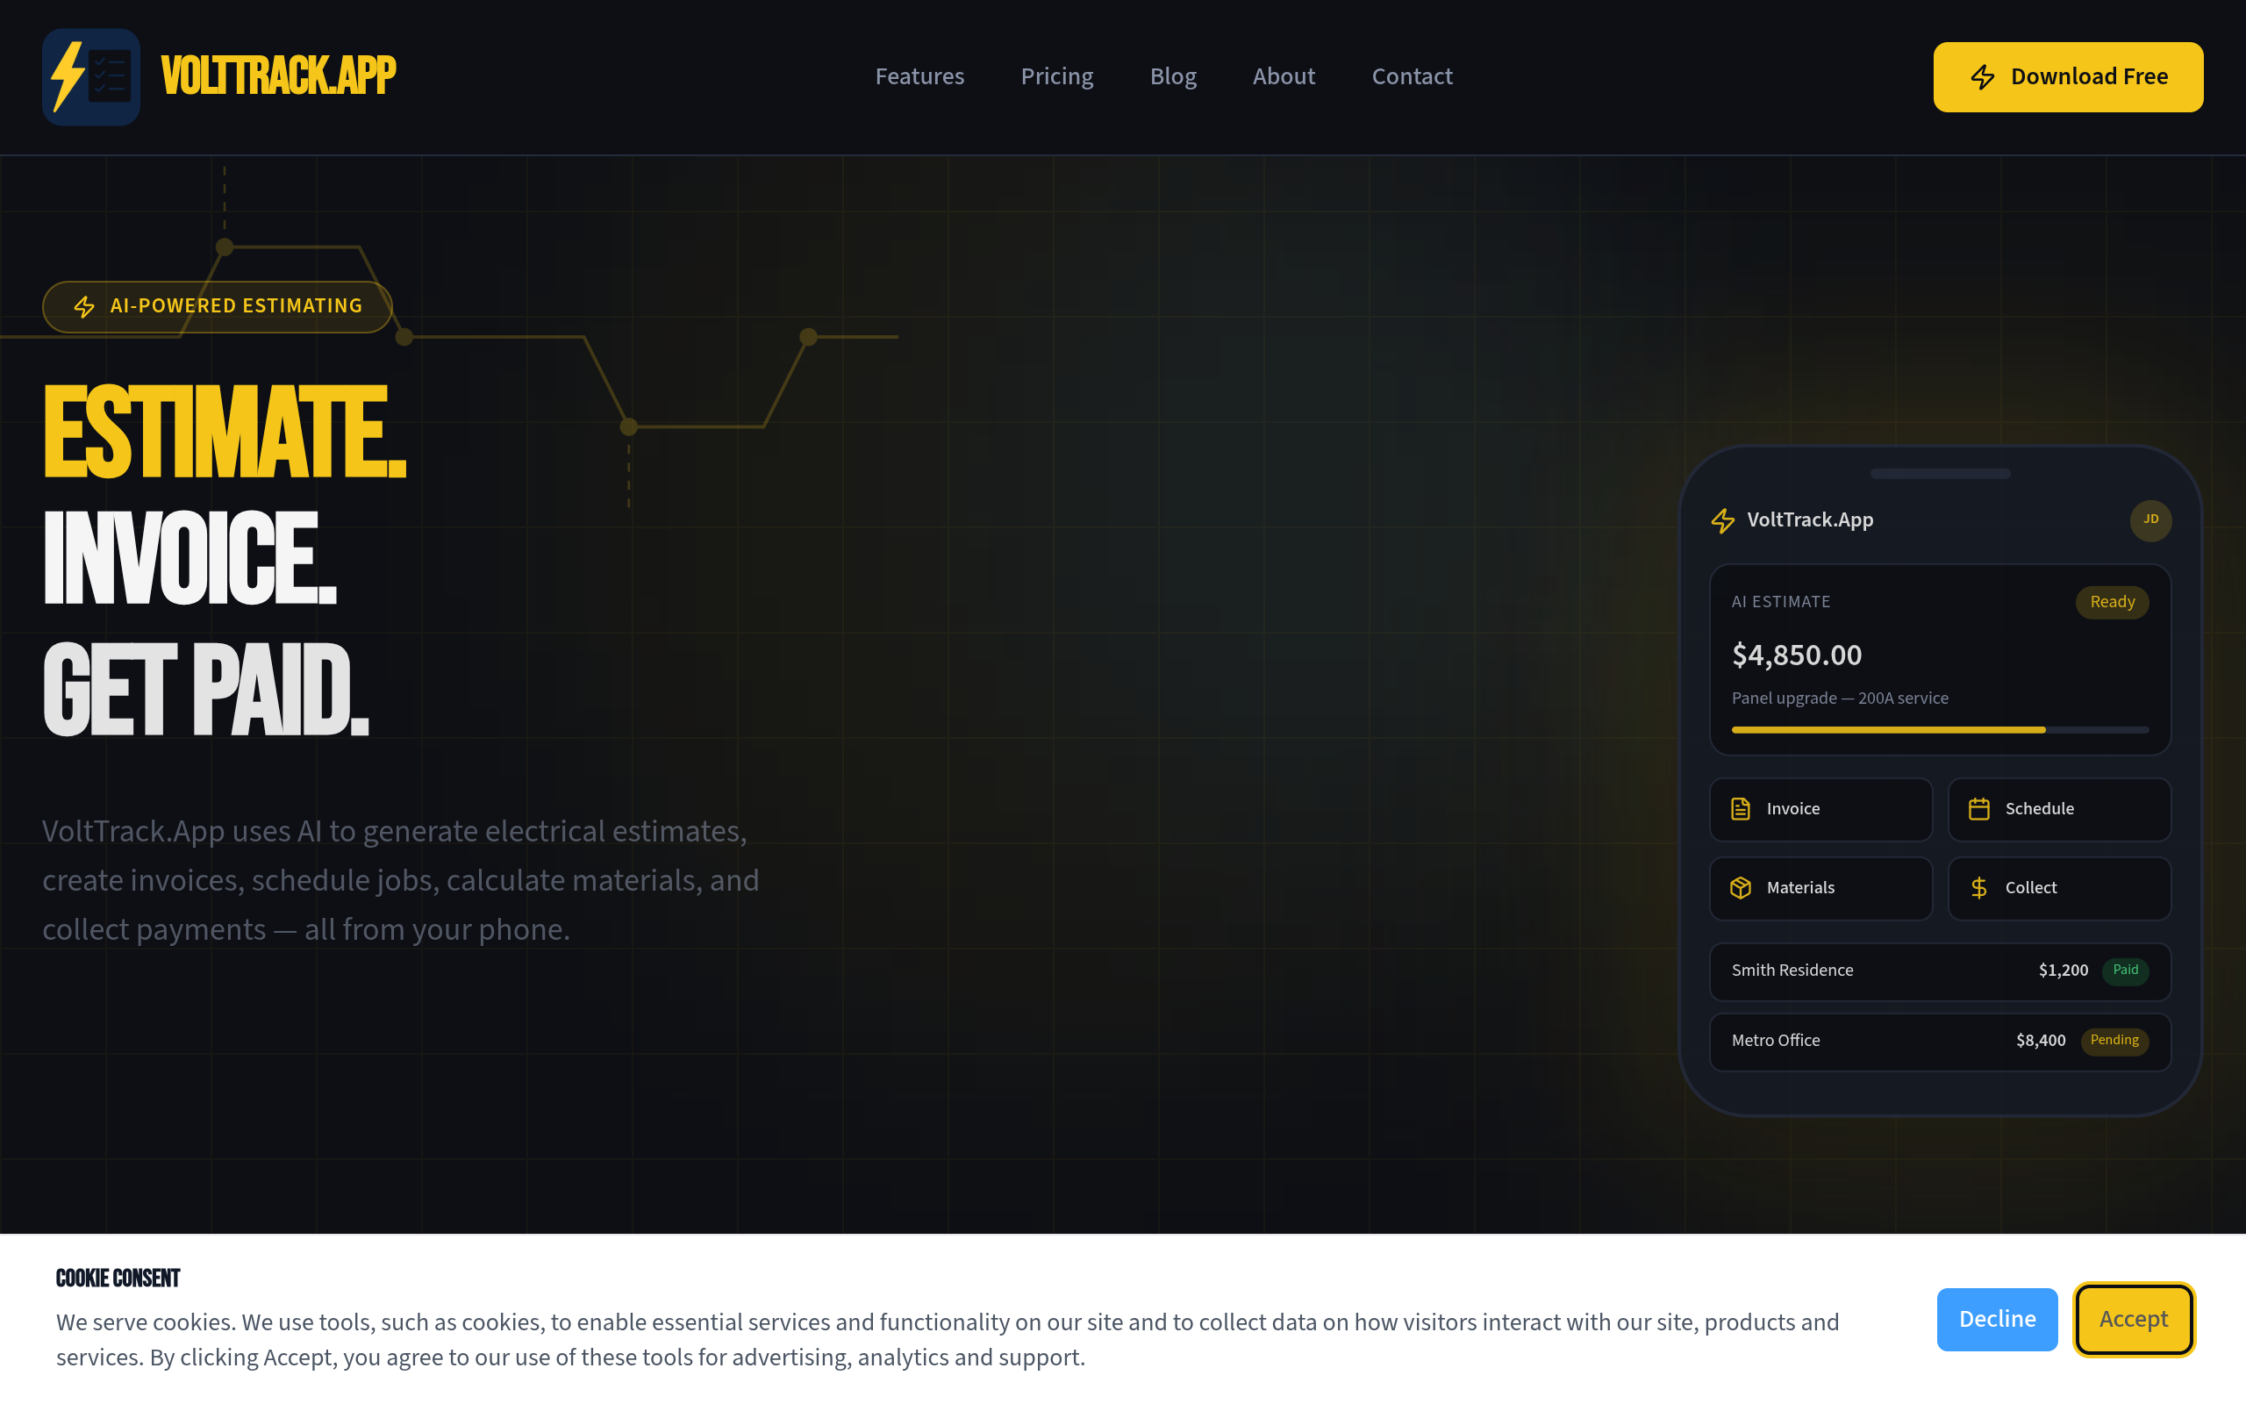The image size is (2246, 1404).
Task: Click the $4,850.00 estimate amount
Action: 1797,655
